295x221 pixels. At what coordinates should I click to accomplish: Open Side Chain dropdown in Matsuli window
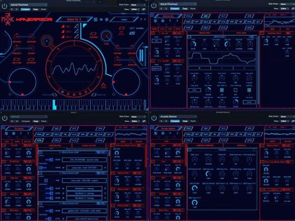(137, 116)
